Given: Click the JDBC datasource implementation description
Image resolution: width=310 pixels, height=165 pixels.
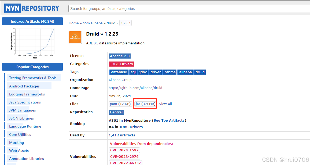Looking at the screenshot, I should (x=116, y=43).
